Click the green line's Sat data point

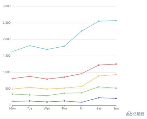[x=99, y=87]
